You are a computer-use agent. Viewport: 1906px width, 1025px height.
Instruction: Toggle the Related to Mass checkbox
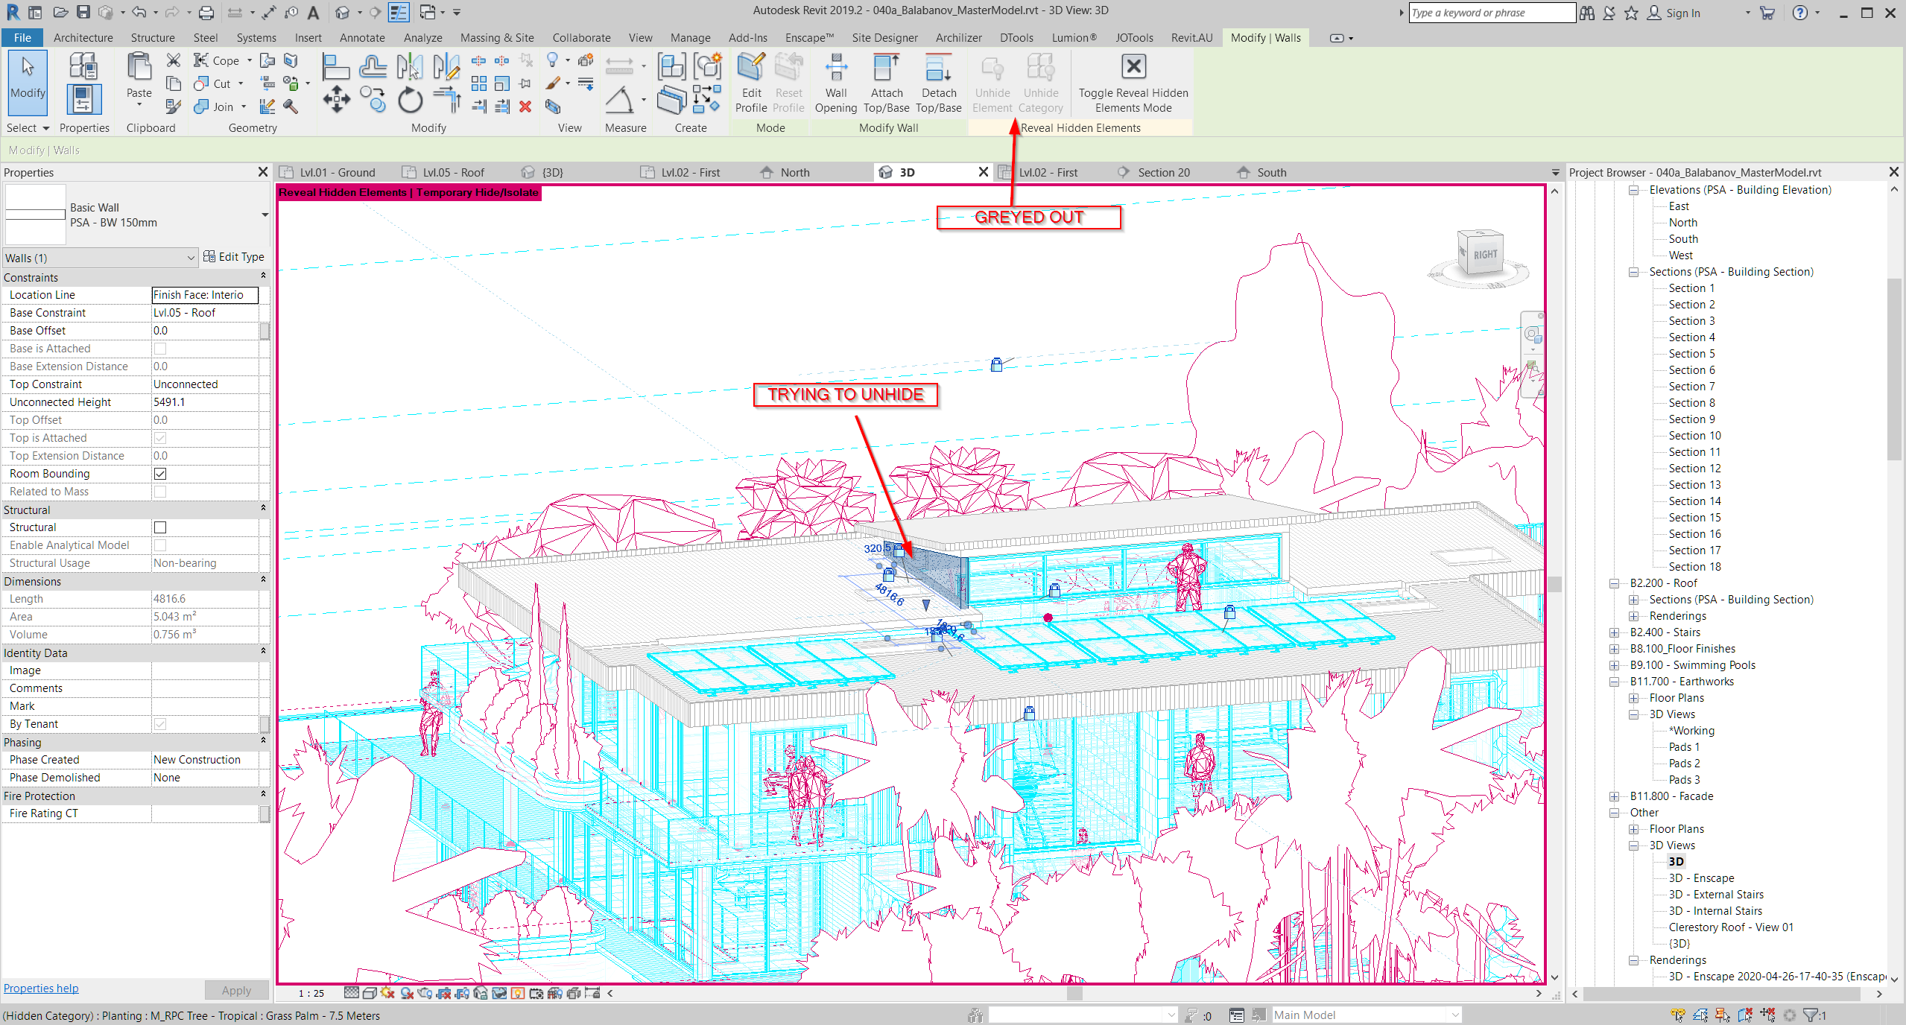point(160,492)
